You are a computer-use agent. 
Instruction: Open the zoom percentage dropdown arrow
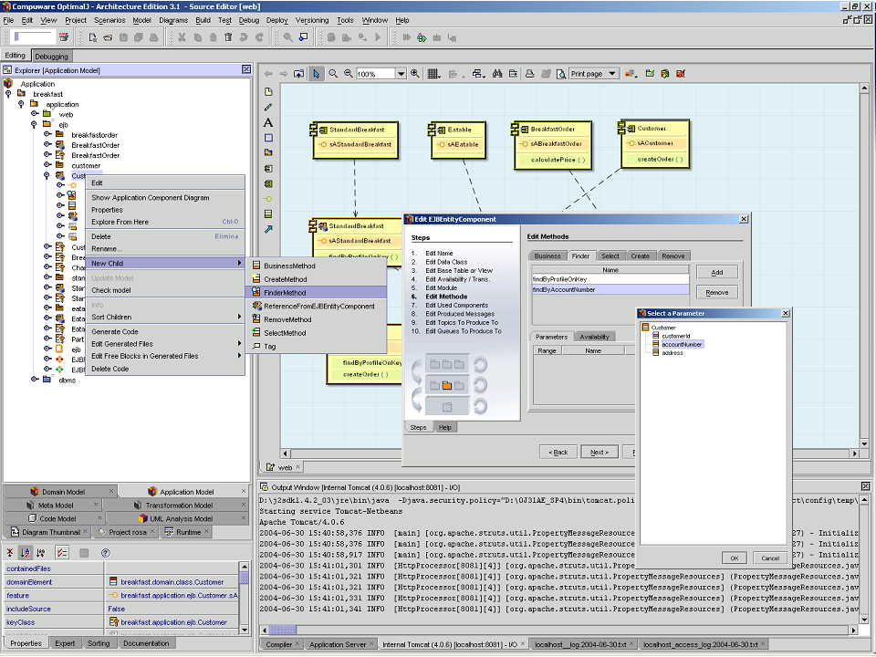tap(401, 74)
